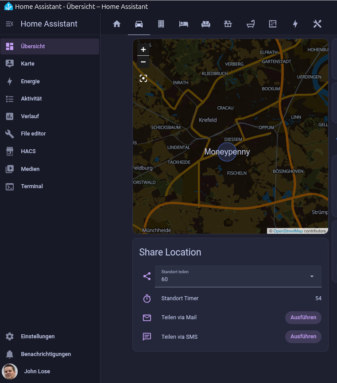Image resolution: width=337 pixels, height=383 pixels.
Task: Select the lightning bolt tab
Action: pyautogui.click(x=295, y=24)
